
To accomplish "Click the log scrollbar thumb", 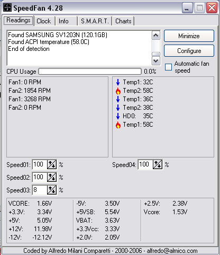I will (156, 54).
